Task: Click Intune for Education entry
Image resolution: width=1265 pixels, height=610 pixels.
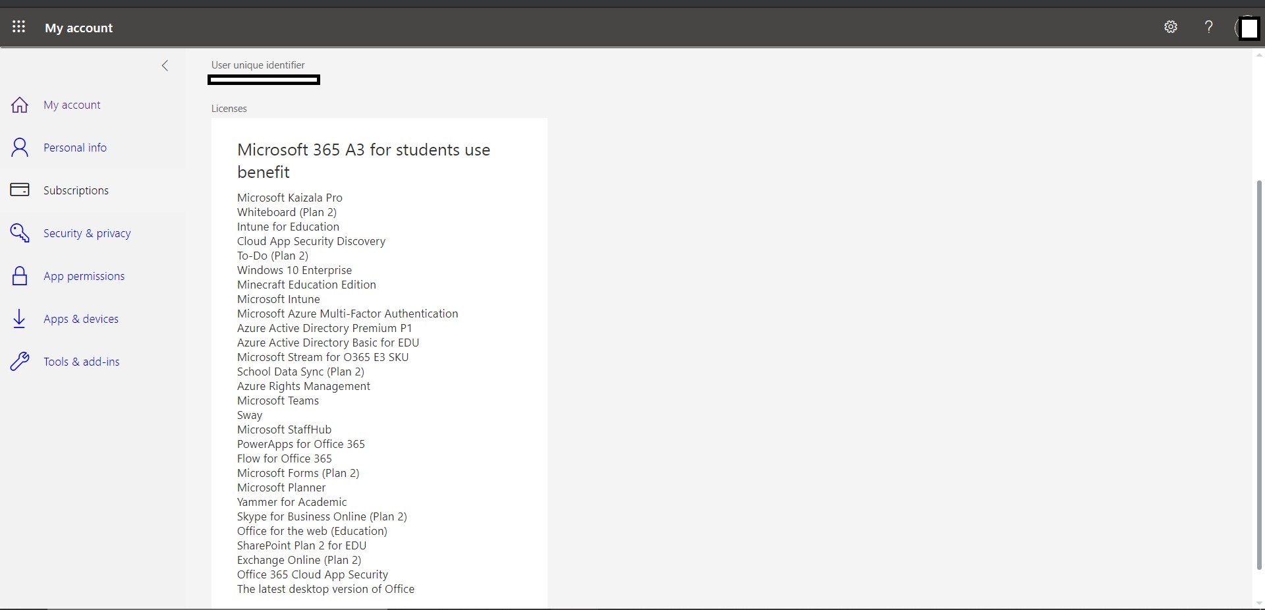Action: coord(288,227)
